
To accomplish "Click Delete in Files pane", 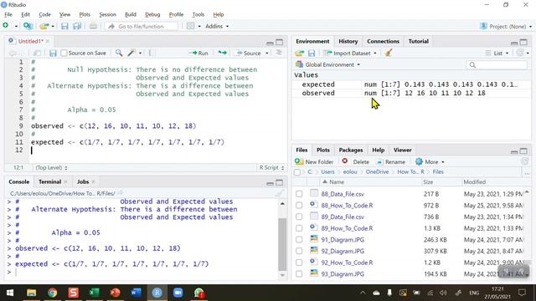I will [355, 161].
